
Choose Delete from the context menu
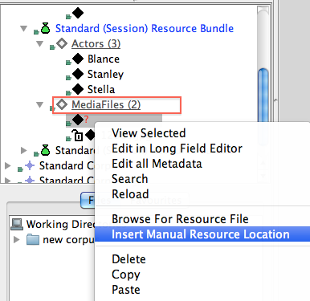point(128,259)
